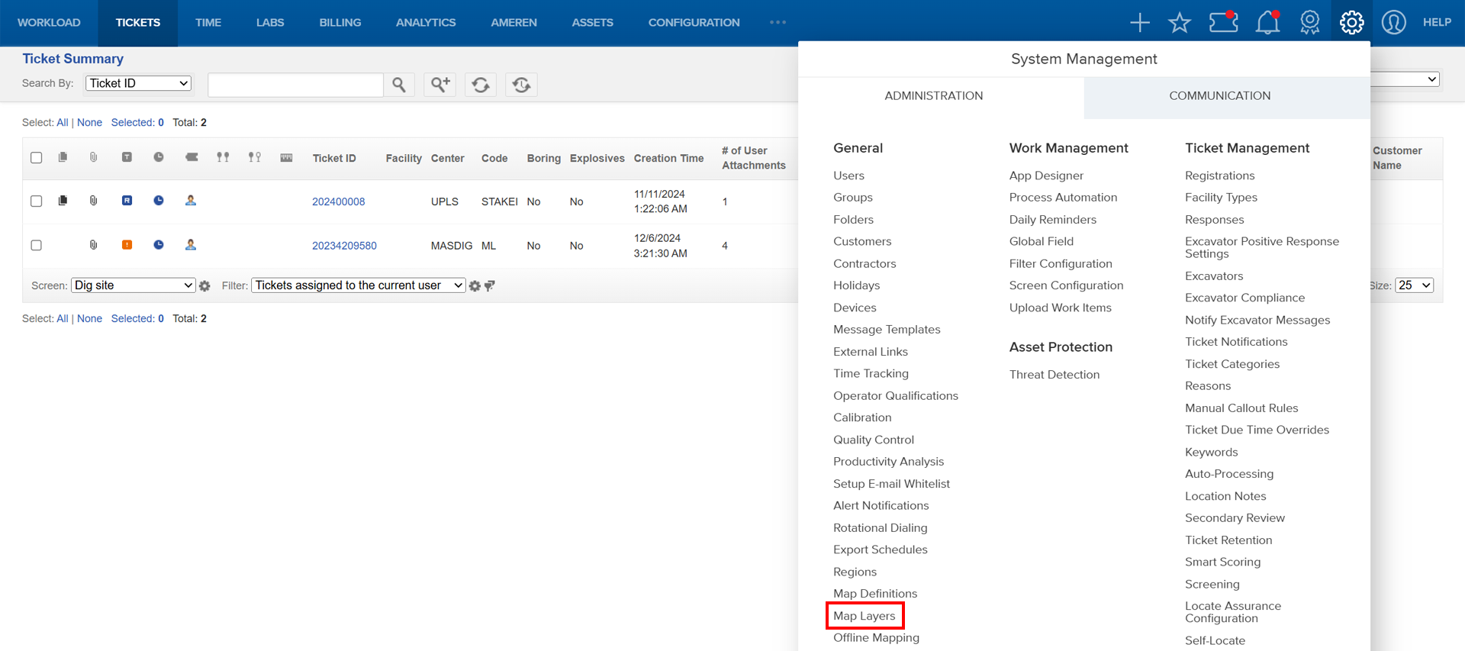Focus the ticket search text field
The width and height of the screenshot is (1465, 651).
tap(295, 85)
